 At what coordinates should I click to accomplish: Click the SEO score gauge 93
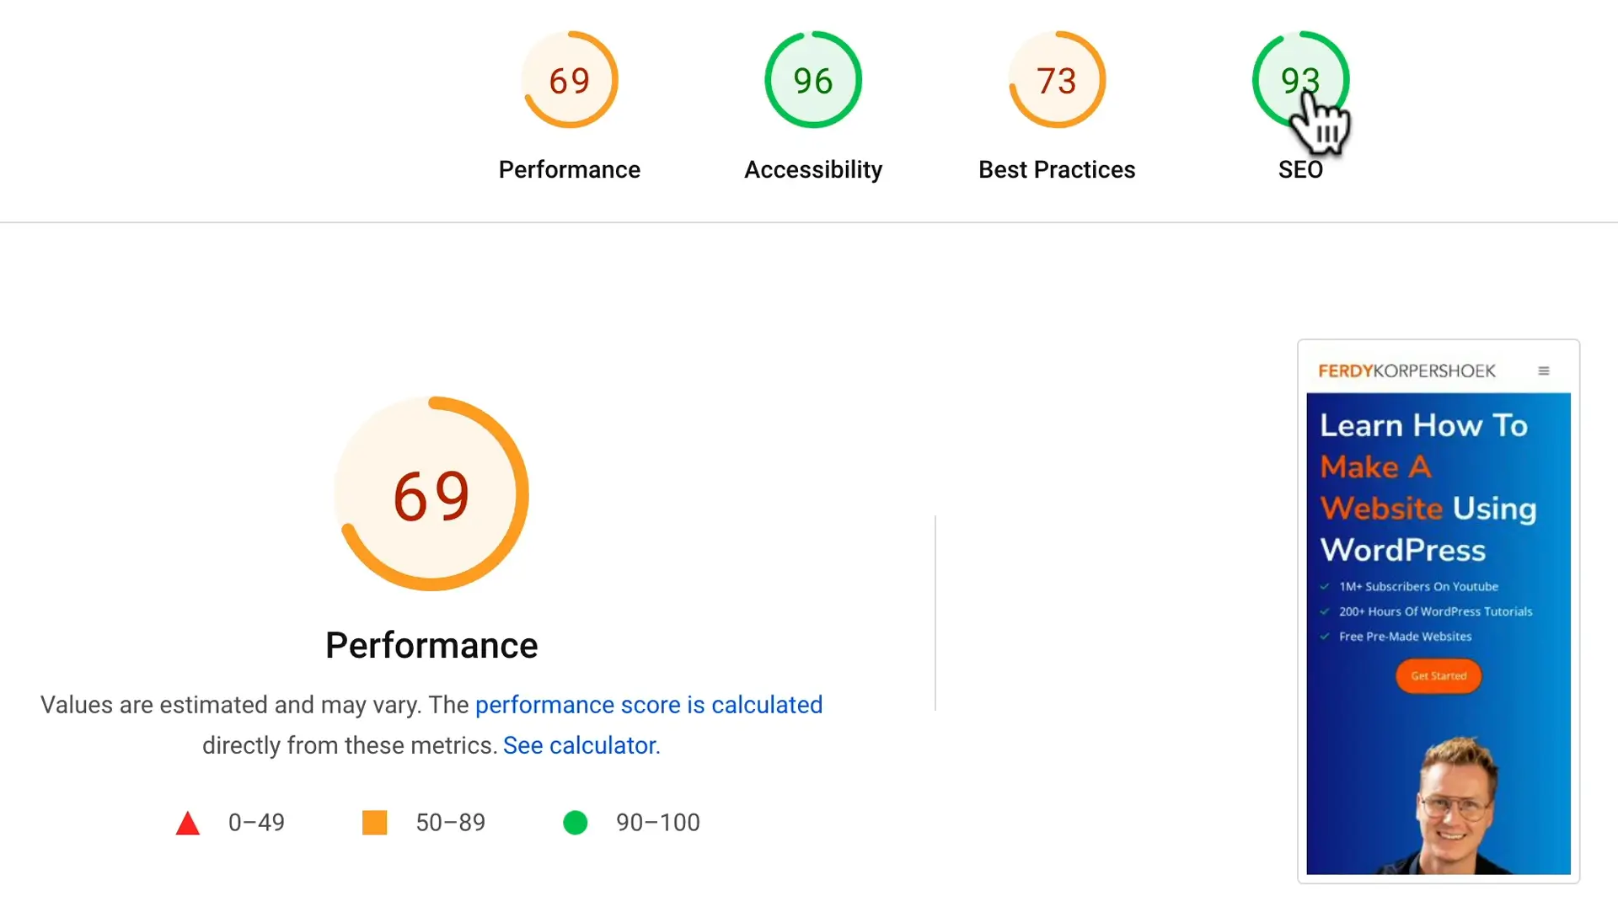pos(1300,80)
